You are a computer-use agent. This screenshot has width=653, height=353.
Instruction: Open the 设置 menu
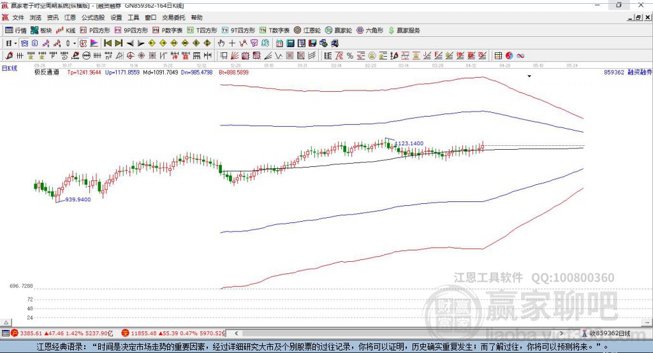click(x=116, y=17)
